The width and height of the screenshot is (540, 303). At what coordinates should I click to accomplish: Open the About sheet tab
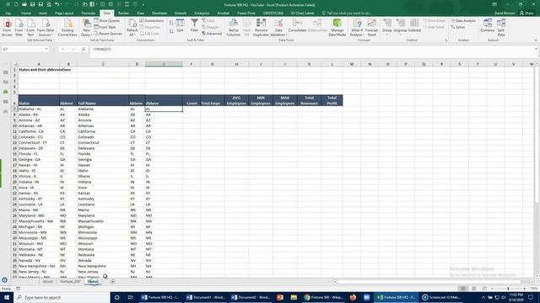tap(47, 281)
